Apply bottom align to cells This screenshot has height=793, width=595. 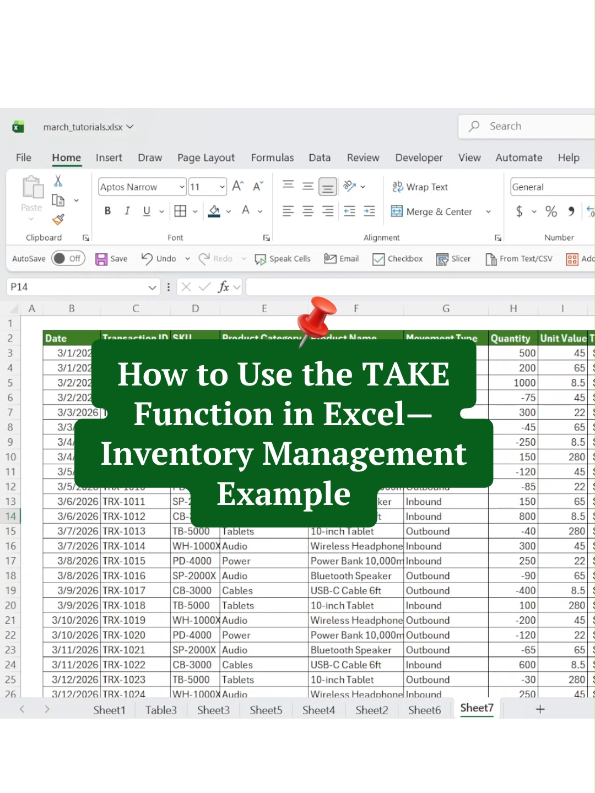(x=328, y=187)
